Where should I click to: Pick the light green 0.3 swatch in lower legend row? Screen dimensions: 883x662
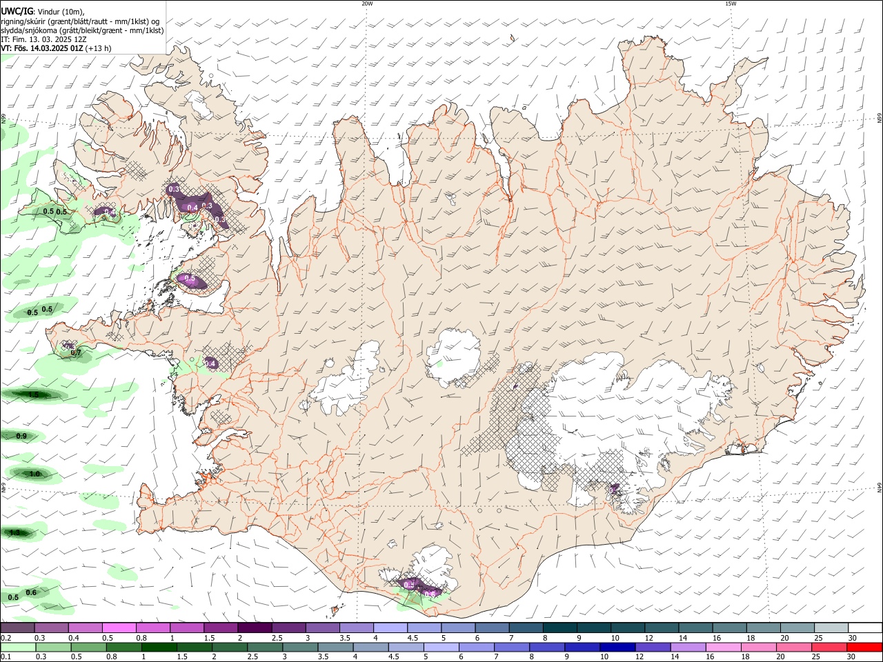(x=53, y=647)
